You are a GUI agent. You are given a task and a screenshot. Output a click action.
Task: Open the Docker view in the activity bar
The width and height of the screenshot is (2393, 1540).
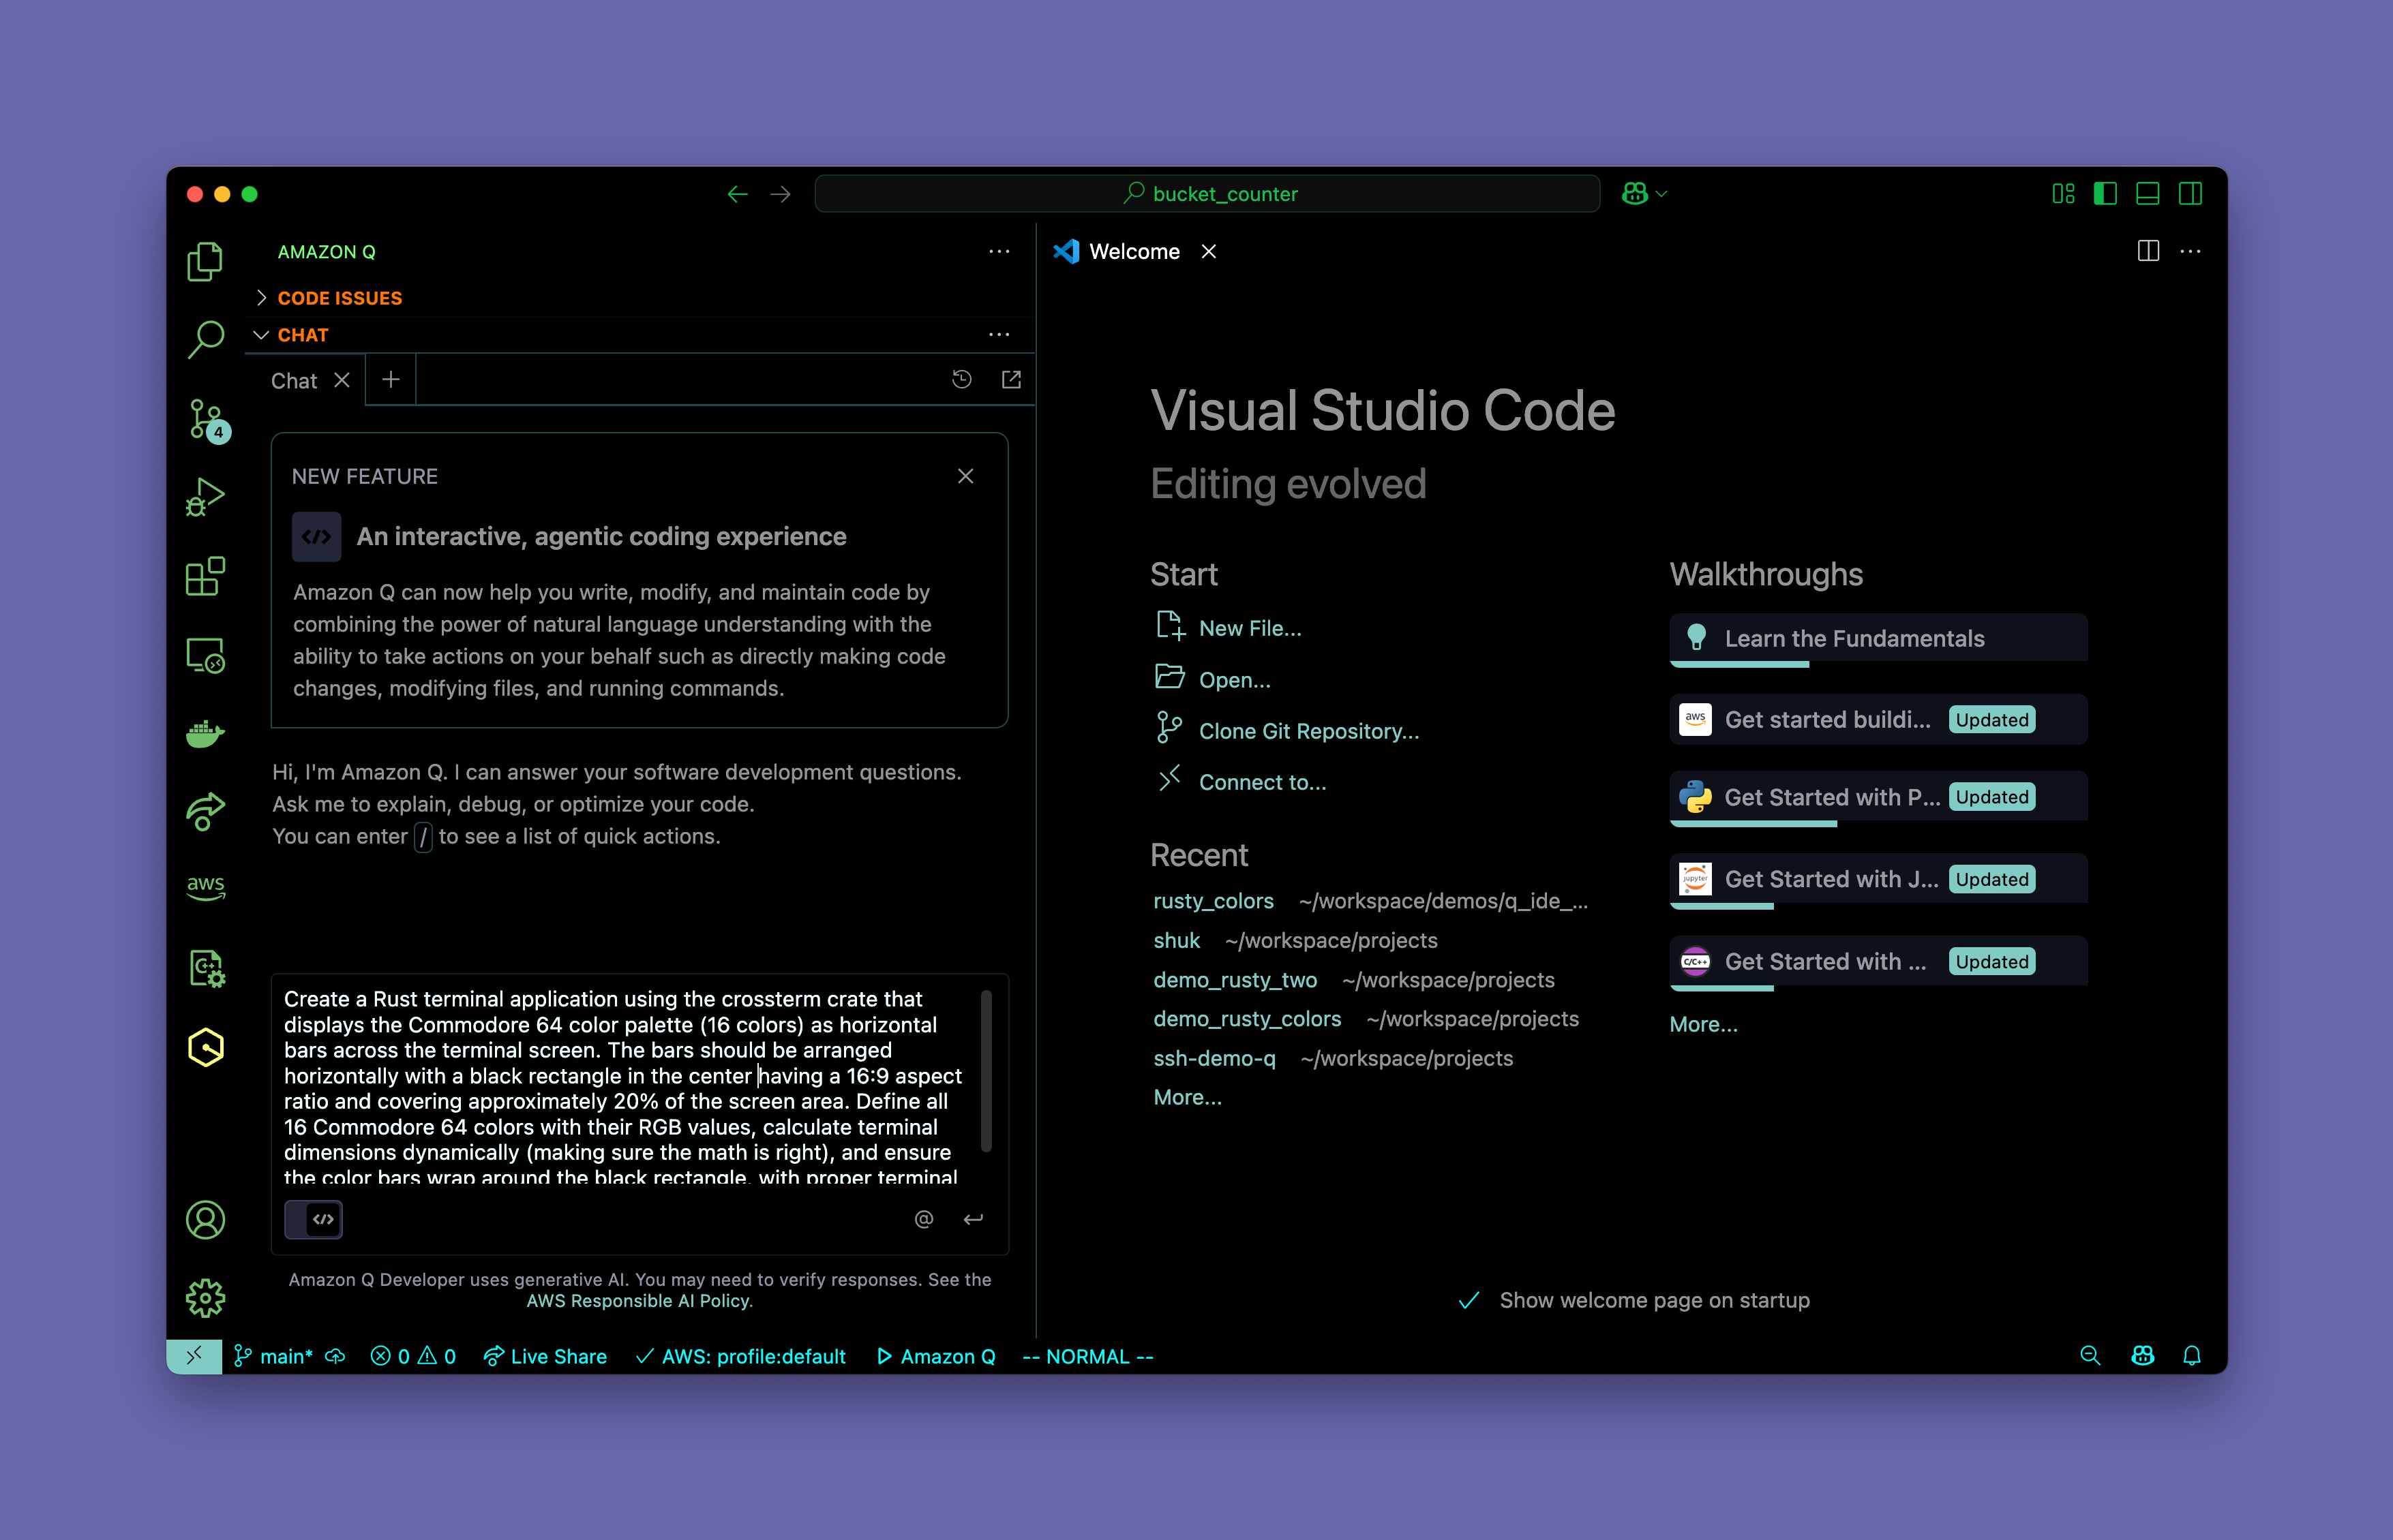tap(206, 733)
